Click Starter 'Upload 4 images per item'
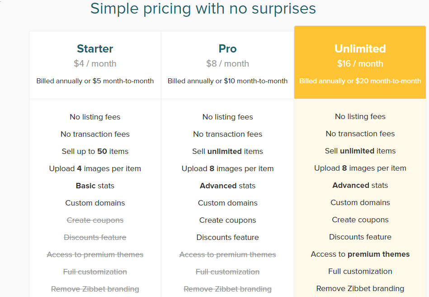Viewport: 429px width, 297px height. (95, 168)
